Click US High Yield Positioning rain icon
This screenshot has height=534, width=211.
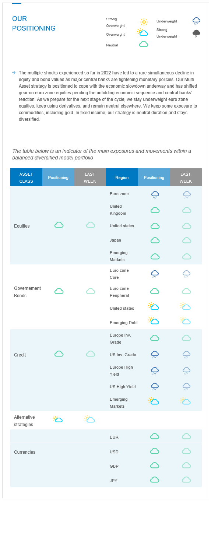[x=155, y=386]
